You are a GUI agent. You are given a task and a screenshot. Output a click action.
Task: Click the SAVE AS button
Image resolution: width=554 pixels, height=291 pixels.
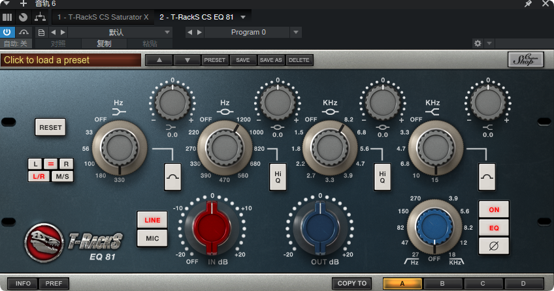(x=271, y=60)
